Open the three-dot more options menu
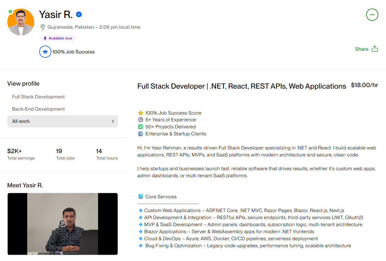 (x=372, y=15)
